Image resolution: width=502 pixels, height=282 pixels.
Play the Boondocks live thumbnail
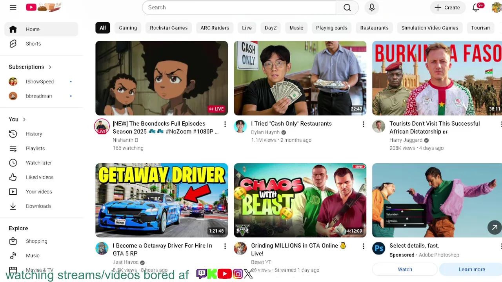click(x=162, y=78)
